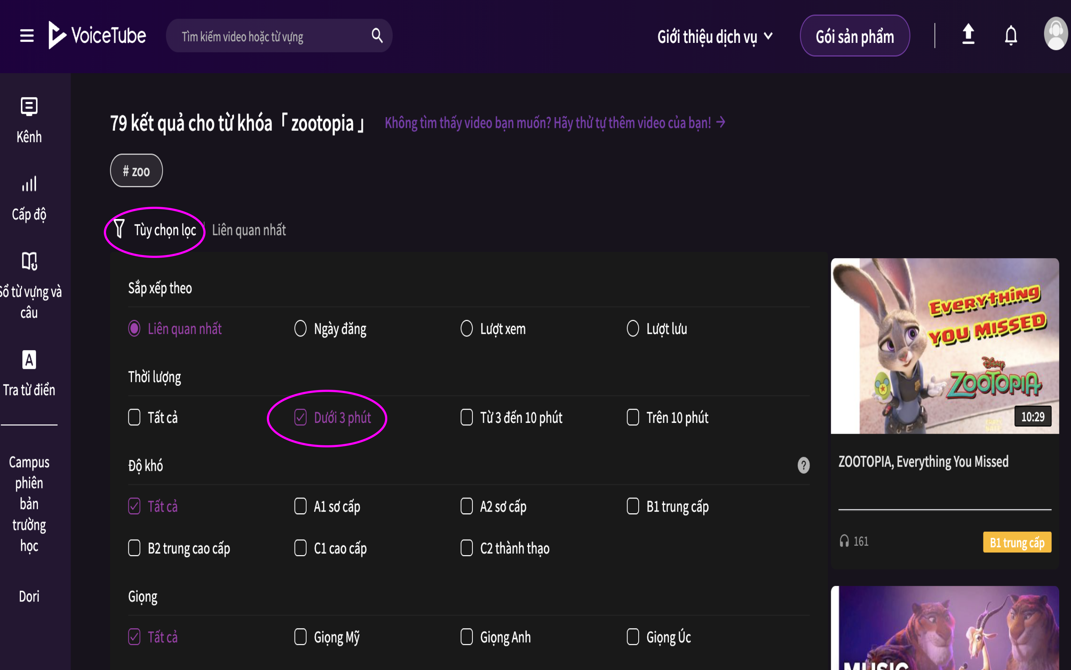This screenshot has width=1071, height=670.
Task: Click the add-your-own-video link
Action: point(554,123)
